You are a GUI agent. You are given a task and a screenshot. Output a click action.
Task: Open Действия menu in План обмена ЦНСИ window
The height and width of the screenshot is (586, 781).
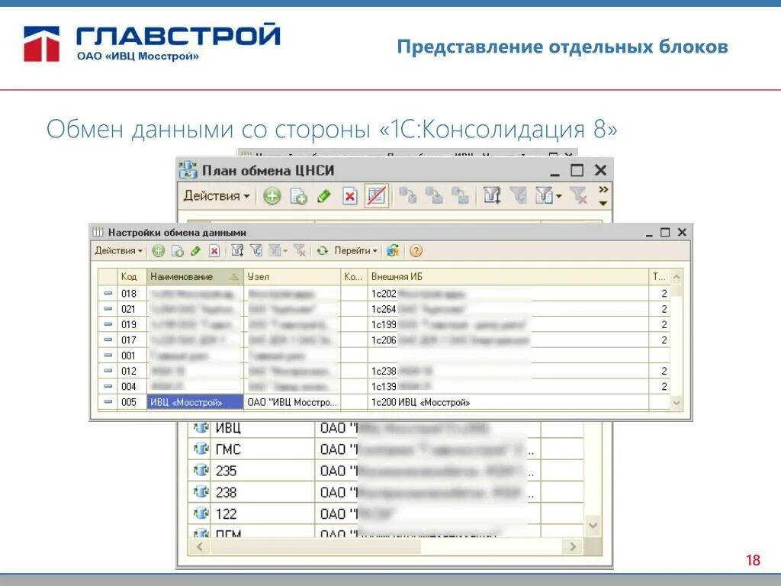coord(216,196)
